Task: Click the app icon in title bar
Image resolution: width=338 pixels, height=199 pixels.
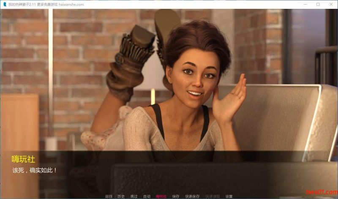Action: click(x=5, y=4)
